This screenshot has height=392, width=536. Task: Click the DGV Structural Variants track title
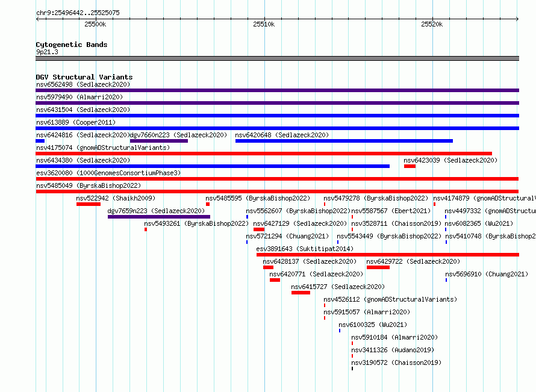pyautogui.click(x=84, y=77)
